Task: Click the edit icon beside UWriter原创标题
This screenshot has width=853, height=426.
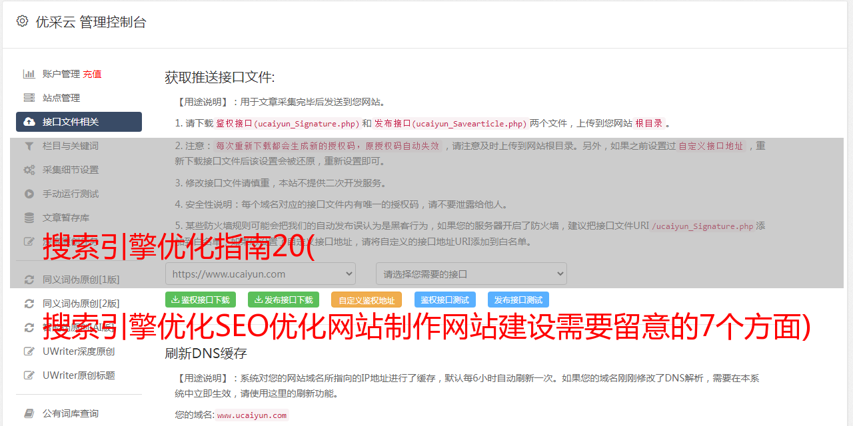Action: tap(29, 375)
